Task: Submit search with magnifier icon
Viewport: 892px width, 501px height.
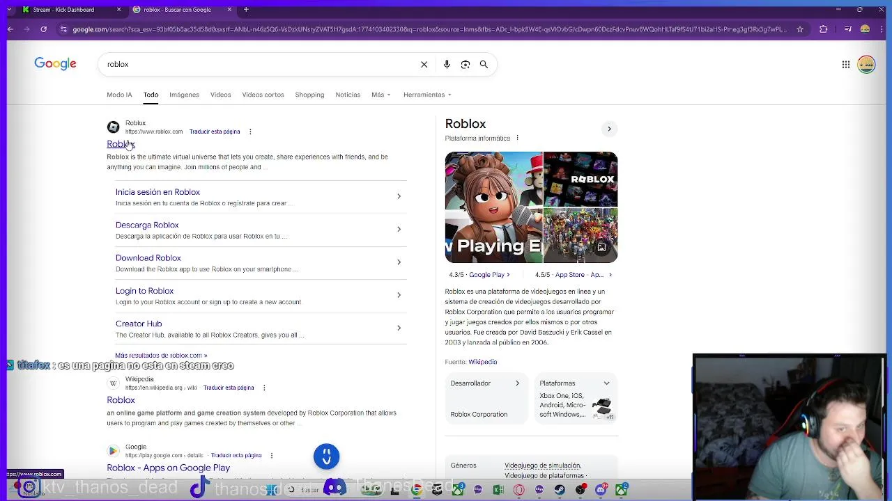Action: point(484,64)
